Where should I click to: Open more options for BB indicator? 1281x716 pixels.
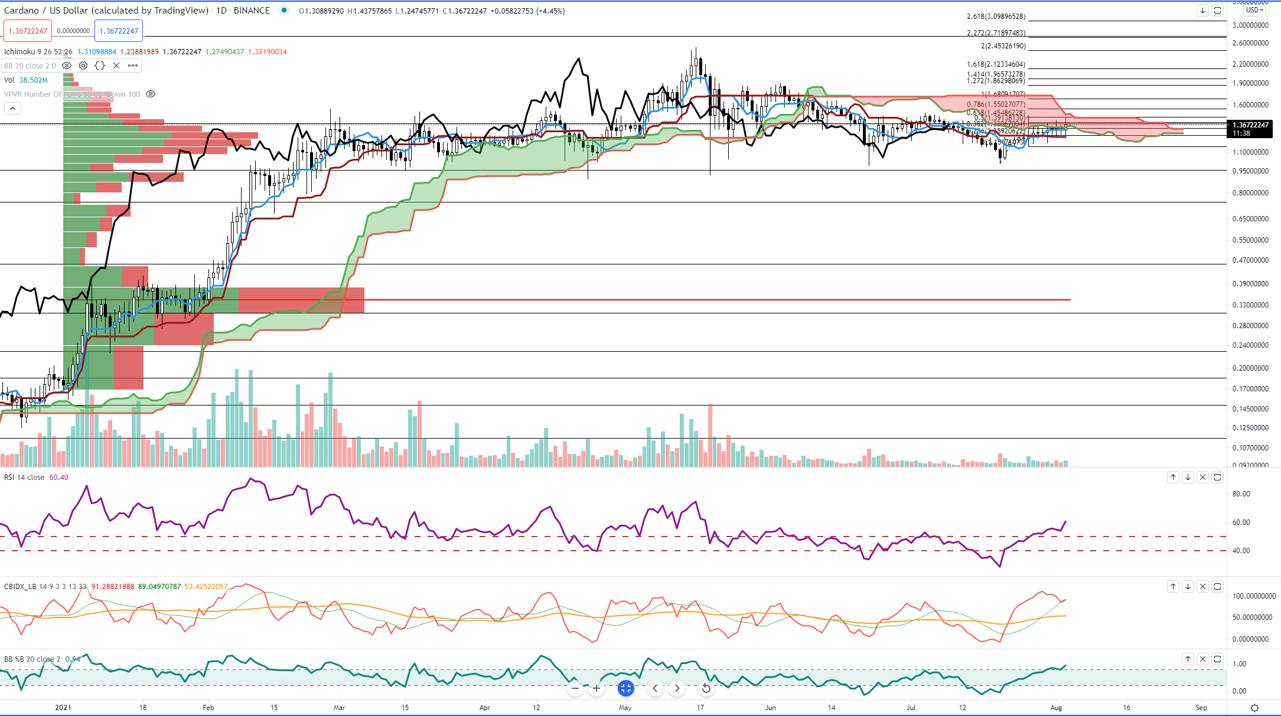133,66
